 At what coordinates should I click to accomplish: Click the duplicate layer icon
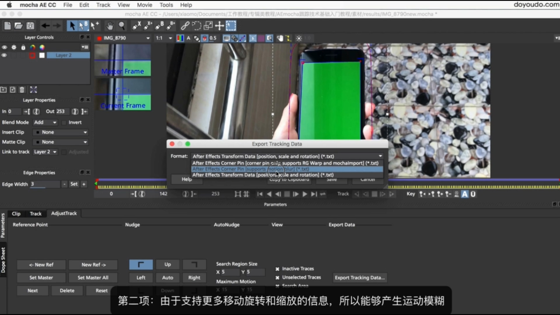coord(13,90)
